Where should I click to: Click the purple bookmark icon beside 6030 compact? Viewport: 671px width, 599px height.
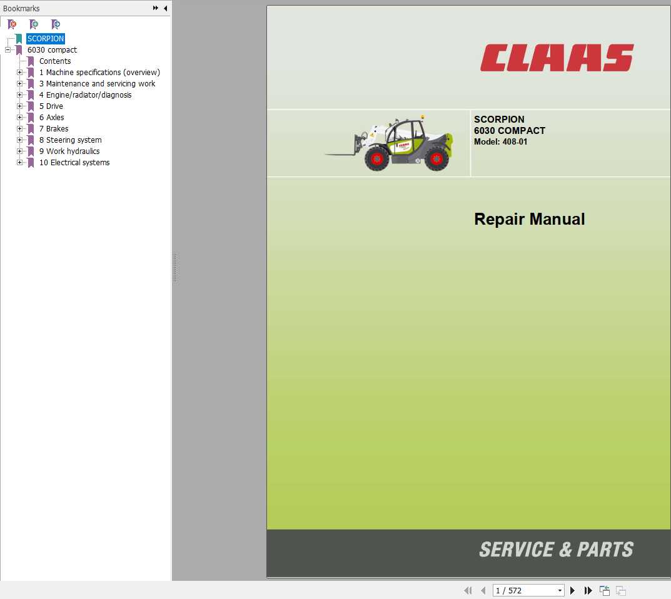click(x=19, y=49)
